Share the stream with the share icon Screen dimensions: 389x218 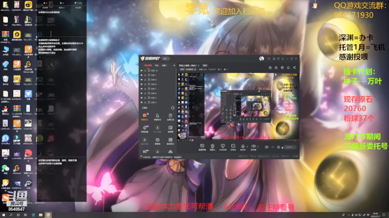(295, 68)
